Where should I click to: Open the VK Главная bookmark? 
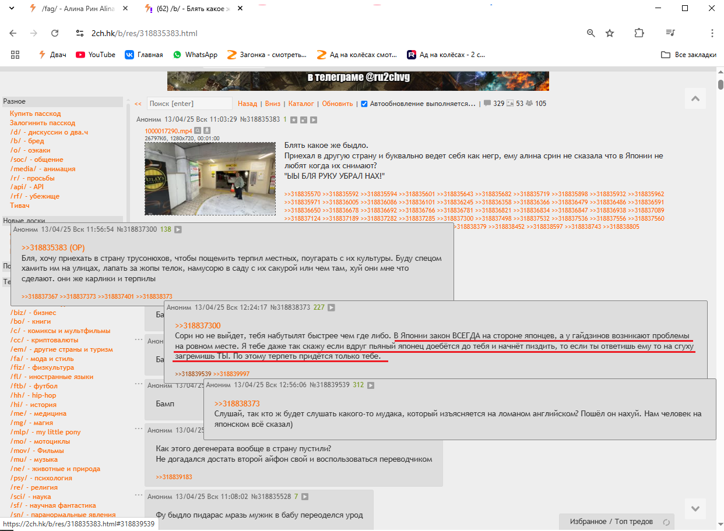[143, 55]
